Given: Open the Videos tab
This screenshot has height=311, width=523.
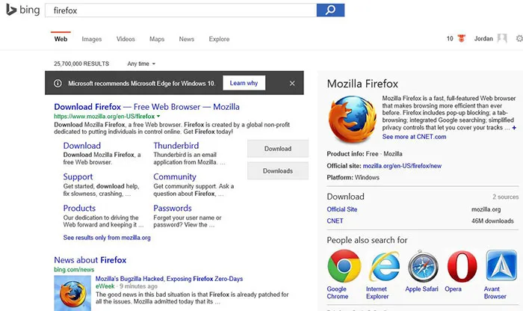Looking at the screenshot, I should click(x=126, y=39).
